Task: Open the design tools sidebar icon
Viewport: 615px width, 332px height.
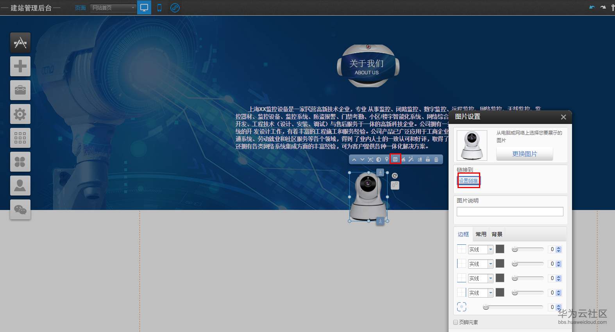Action: click(x=20, y=42)
